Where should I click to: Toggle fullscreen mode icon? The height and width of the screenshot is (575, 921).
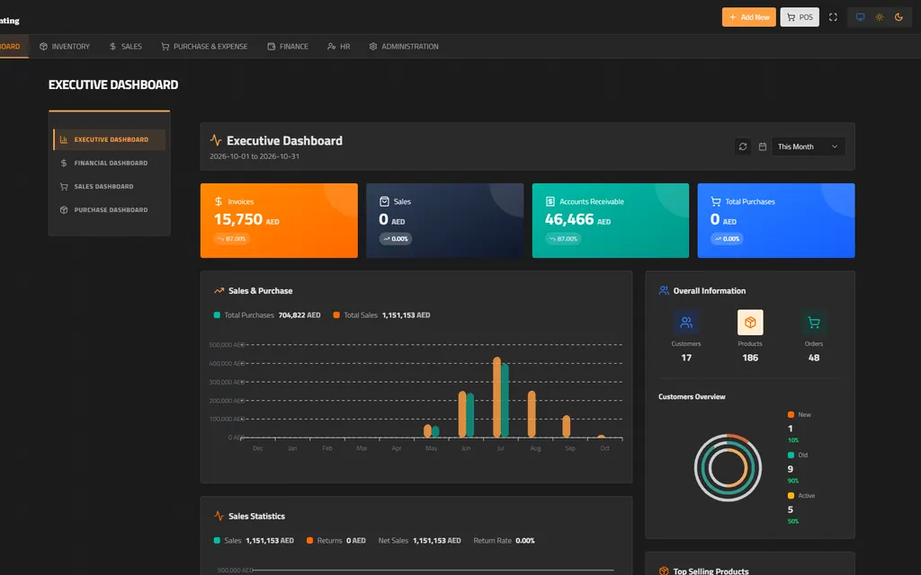(x=833, y=17)
